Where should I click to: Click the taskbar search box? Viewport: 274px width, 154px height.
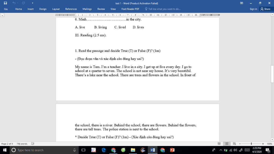point(44,150)
